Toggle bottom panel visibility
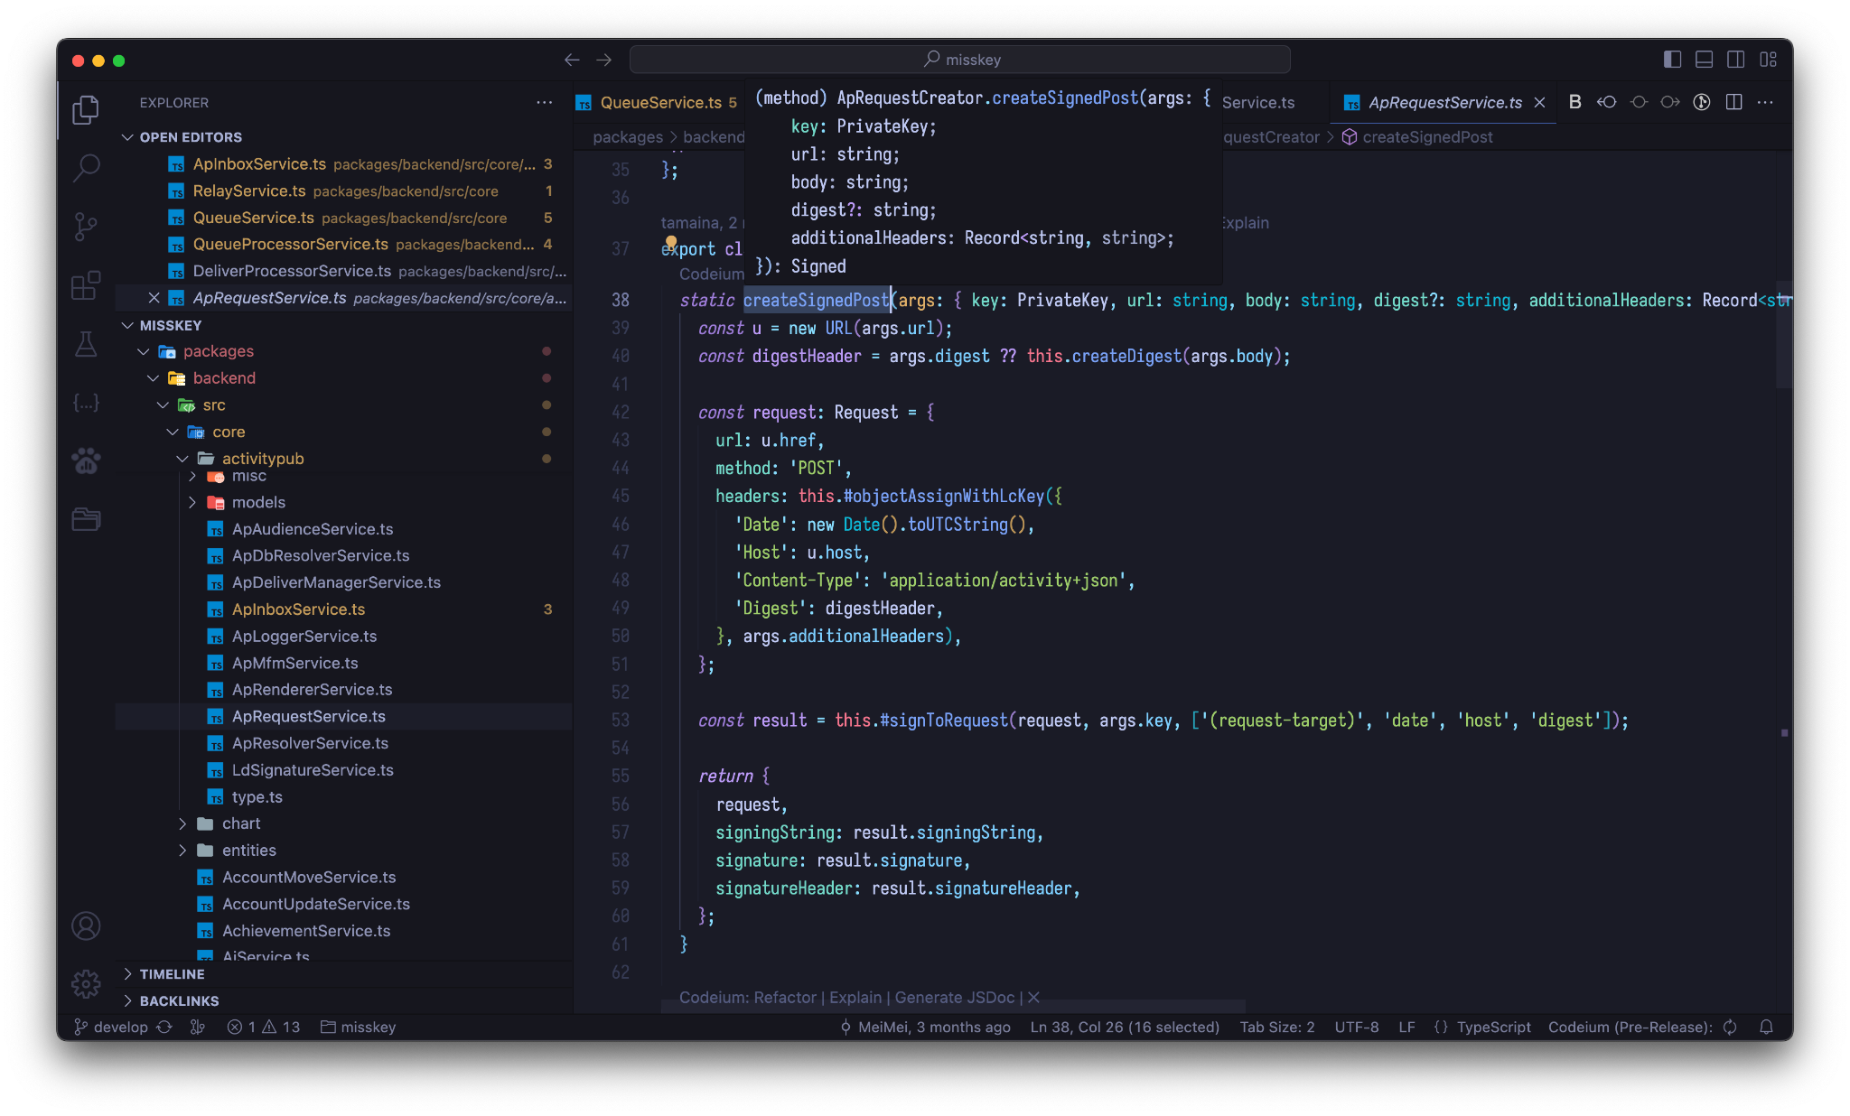 click(1704, 60)
